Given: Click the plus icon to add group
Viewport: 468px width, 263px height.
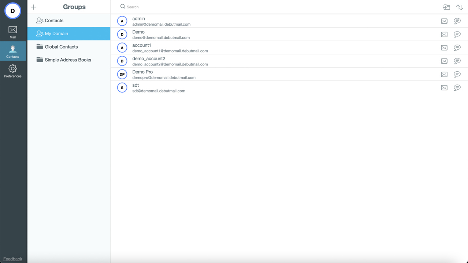Looking at the screenshot, I should (x=34, y=7).
